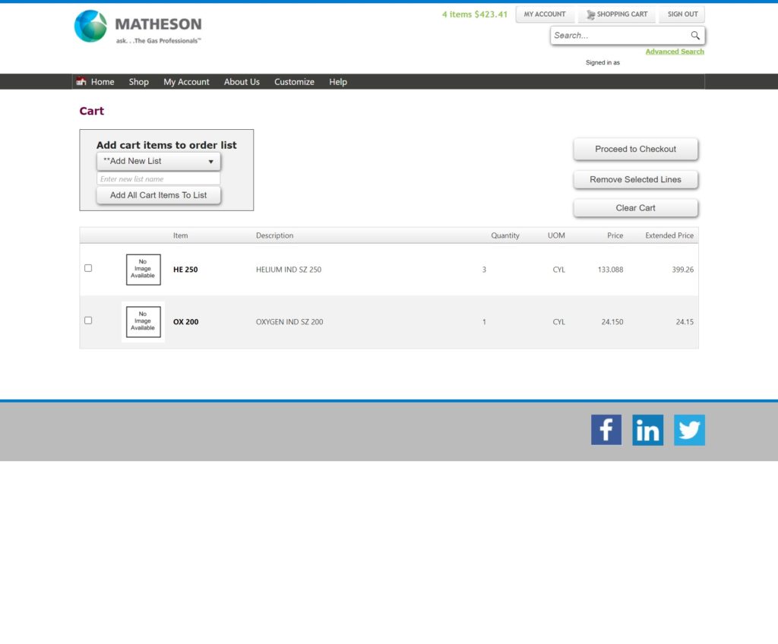
Task: Open the Shop menu
Action: click(x=138, y=82)
